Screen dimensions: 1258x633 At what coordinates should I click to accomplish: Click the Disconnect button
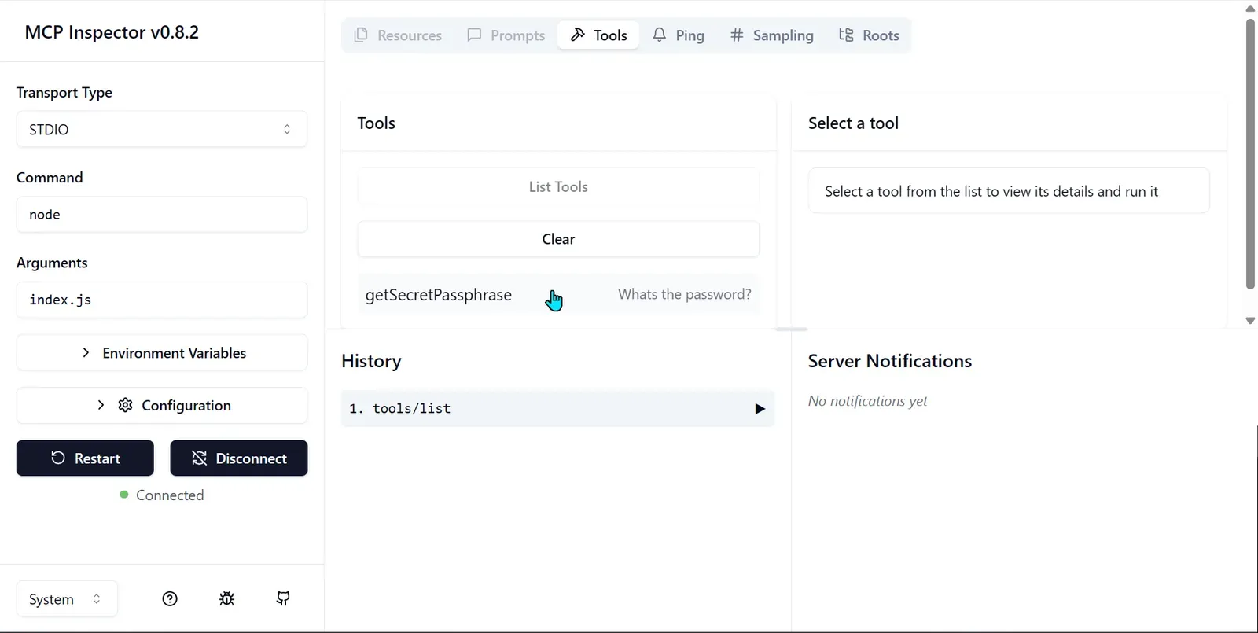pyautogui.click(x=239, y=458)
